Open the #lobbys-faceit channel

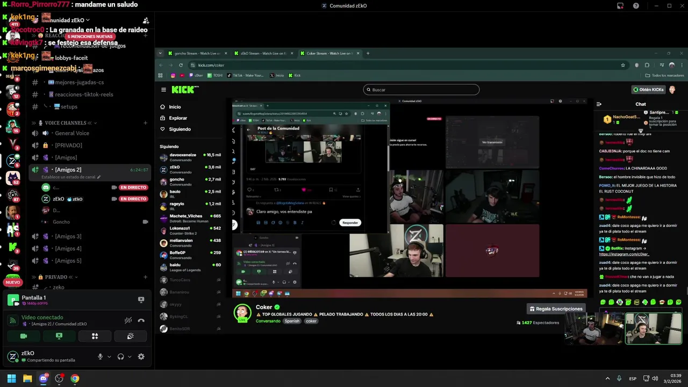pyautogui.click(x=71, y=58)
